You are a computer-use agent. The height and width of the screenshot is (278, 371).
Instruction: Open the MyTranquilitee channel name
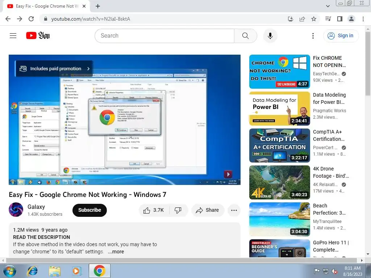(327, 221)
